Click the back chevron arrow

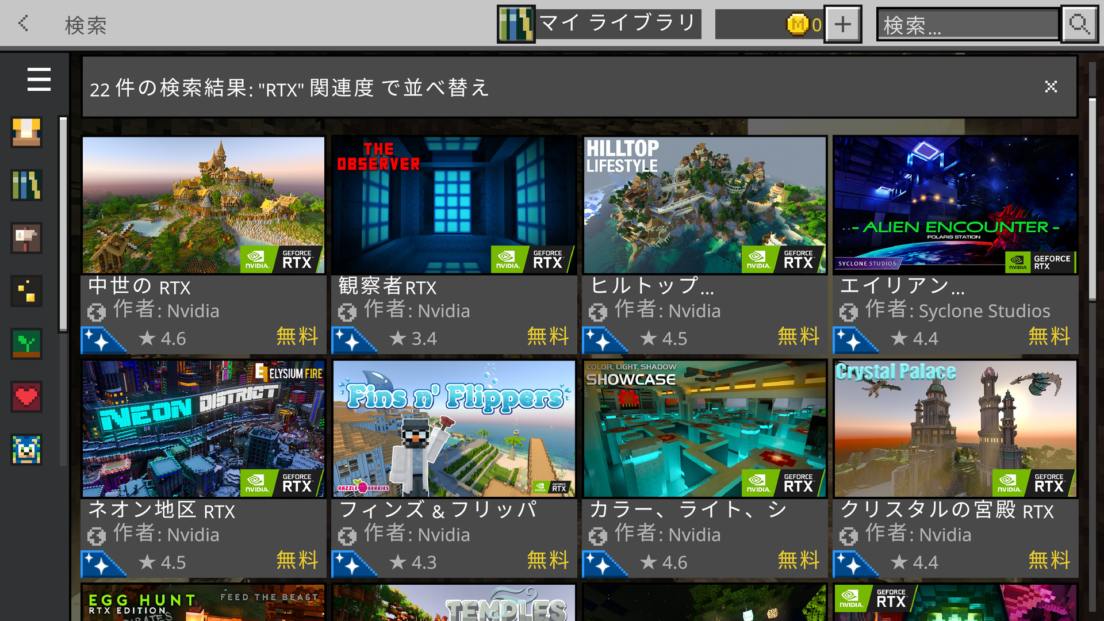(23, 24)
